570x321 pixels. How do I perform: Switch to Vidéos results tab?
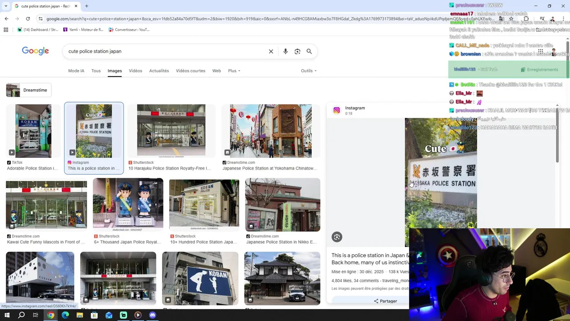click(135, 71)
